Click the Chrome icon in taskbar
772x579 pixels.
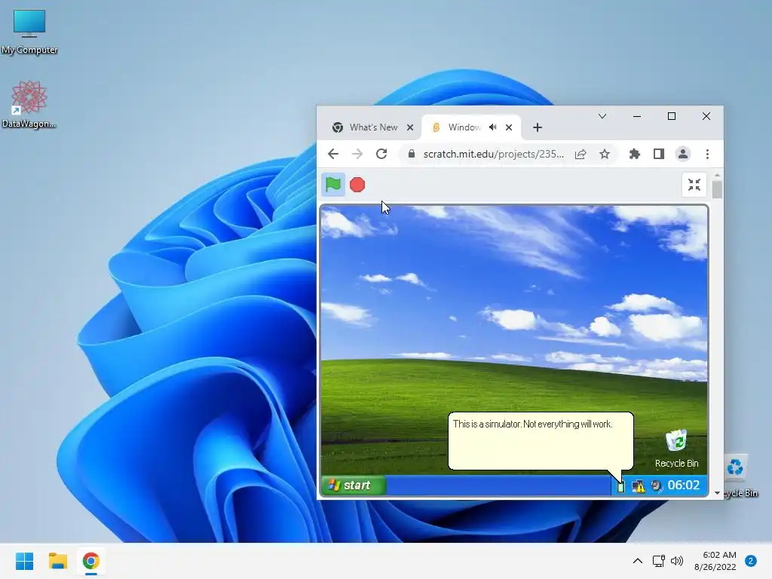(x=91, y=561)
